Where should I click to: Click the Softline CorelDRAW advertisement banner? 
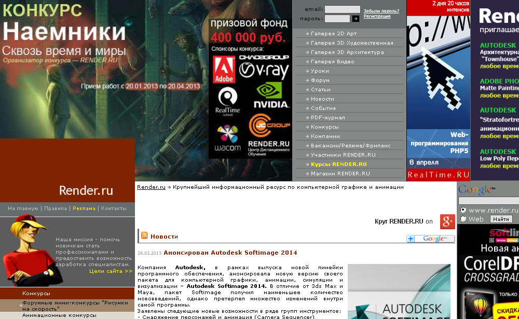point(488,272)
